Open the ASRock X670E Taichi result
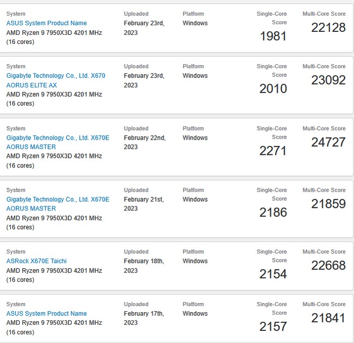354x343 pixels. coord(36,261)
